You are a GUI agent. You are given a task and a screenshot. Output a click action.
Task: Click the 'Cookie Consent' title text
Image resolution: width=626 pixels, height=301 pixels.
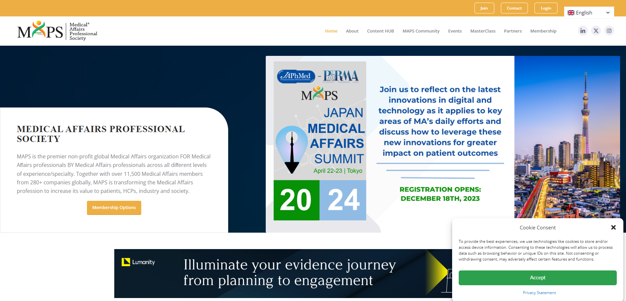click(537, 227)
